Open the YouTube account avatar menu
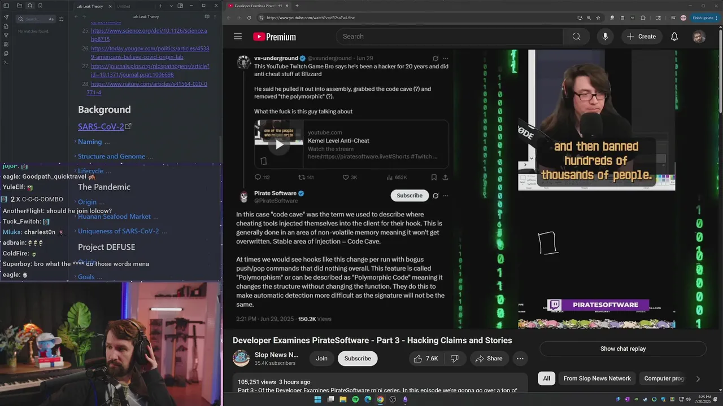Viewport: 723px width, 406px height. click(699, 37)
